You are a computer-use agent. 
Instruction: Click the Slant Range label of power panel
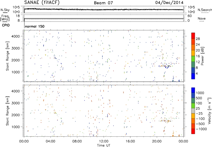(x=7, y=56)
